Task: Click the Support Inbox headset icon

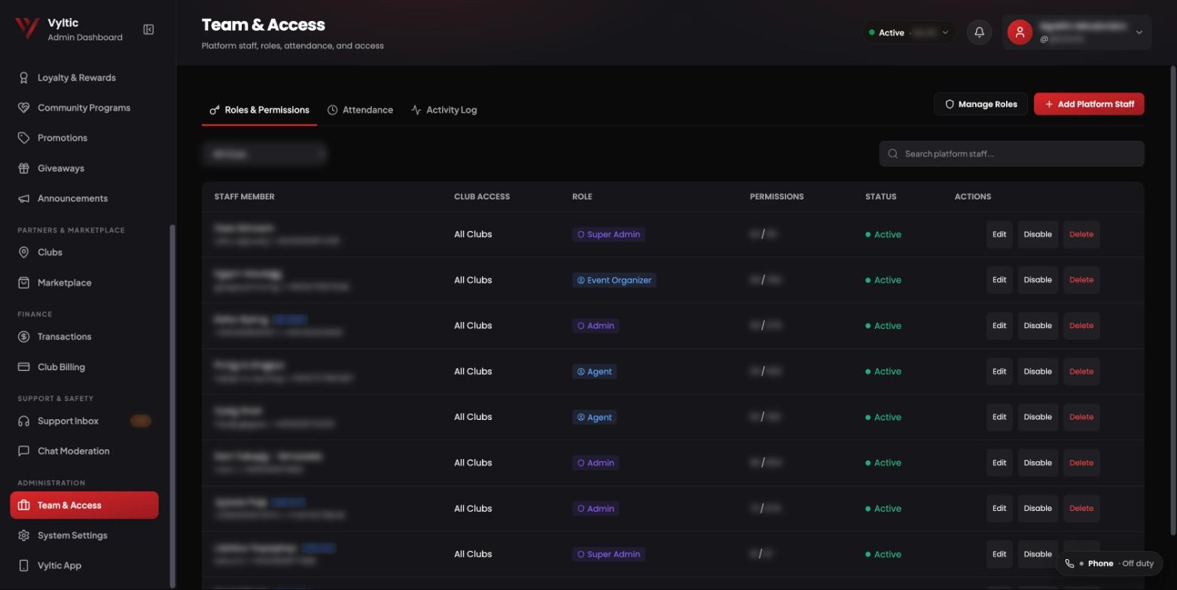Action: pos(23,421)
